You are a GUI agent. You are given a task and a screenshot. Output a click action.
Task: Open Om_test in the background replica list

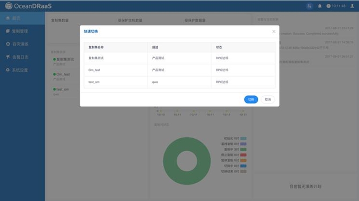[63, 75]
